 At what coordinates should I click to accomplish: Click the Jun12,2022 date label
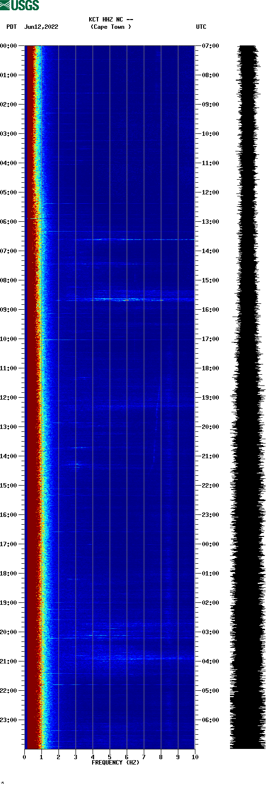coord(41,27)
